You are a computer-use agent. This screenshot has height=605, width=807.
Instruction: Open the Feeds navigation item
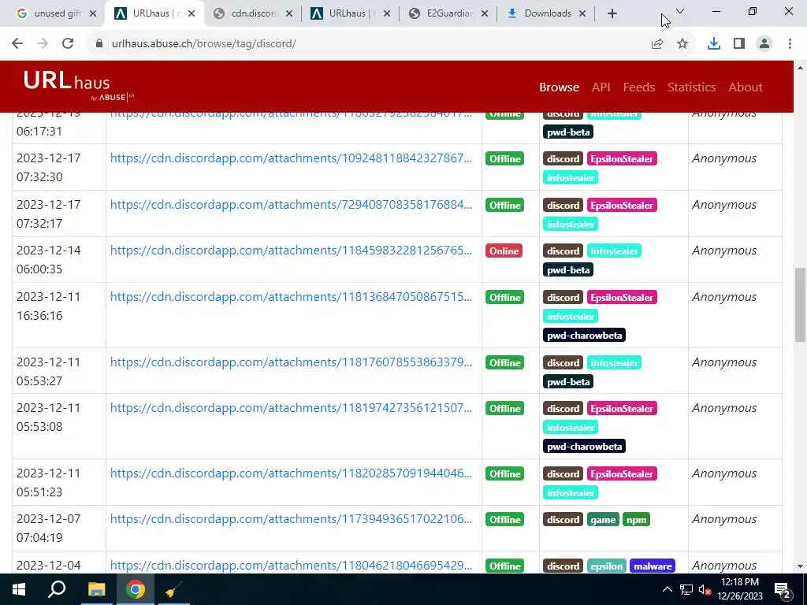[638, 87]
